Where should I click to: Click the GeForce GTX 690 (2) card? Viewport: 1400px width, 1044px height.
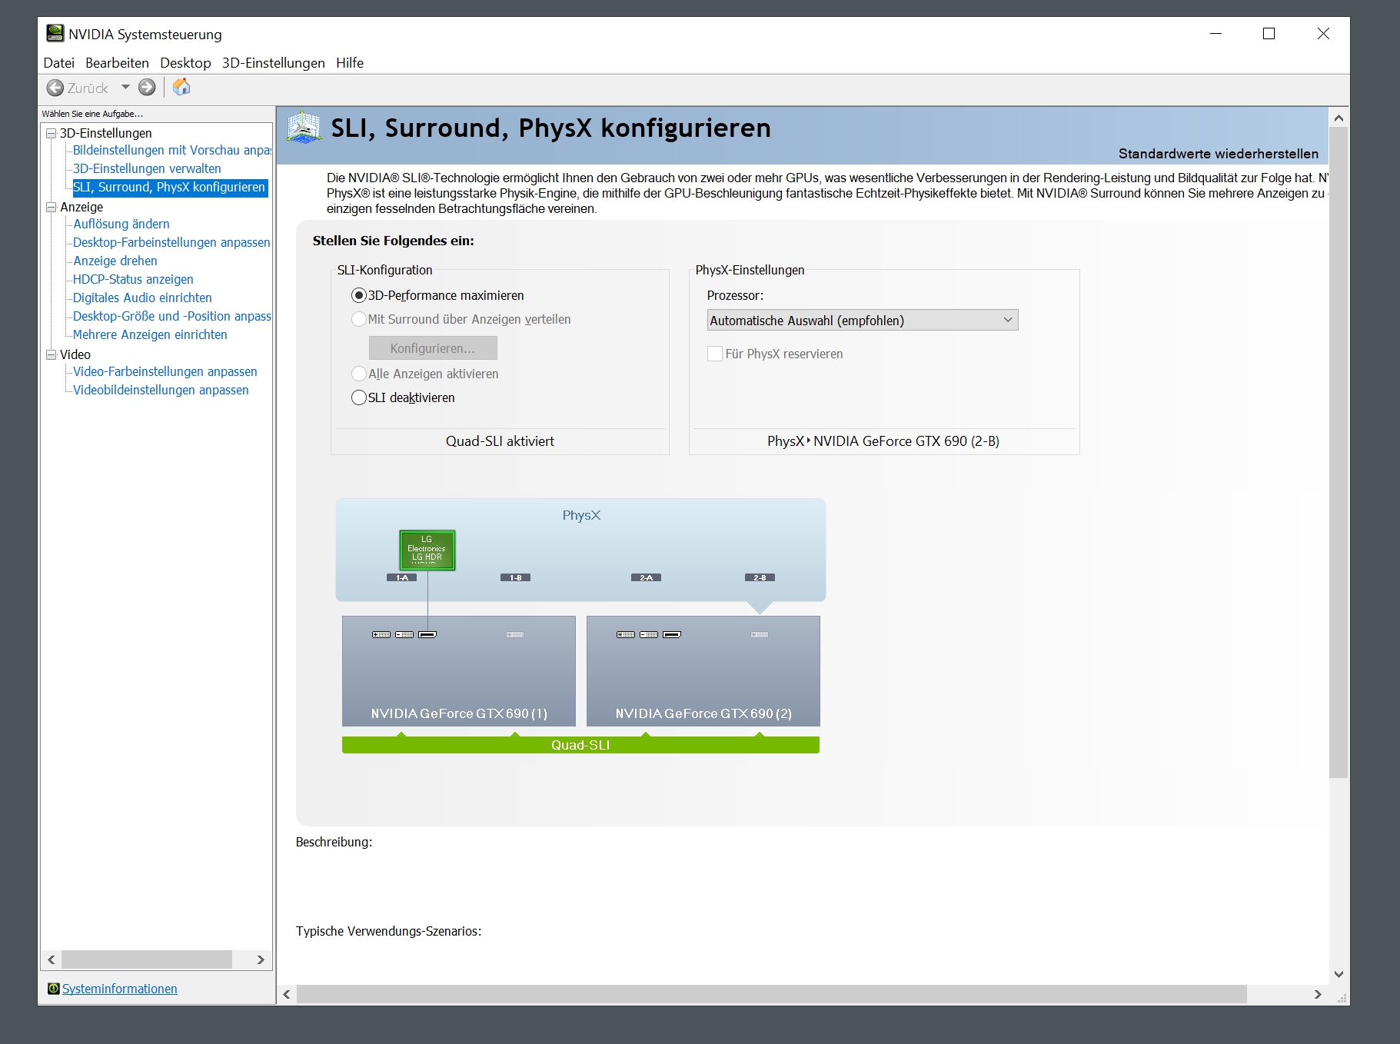click(703, 671)
